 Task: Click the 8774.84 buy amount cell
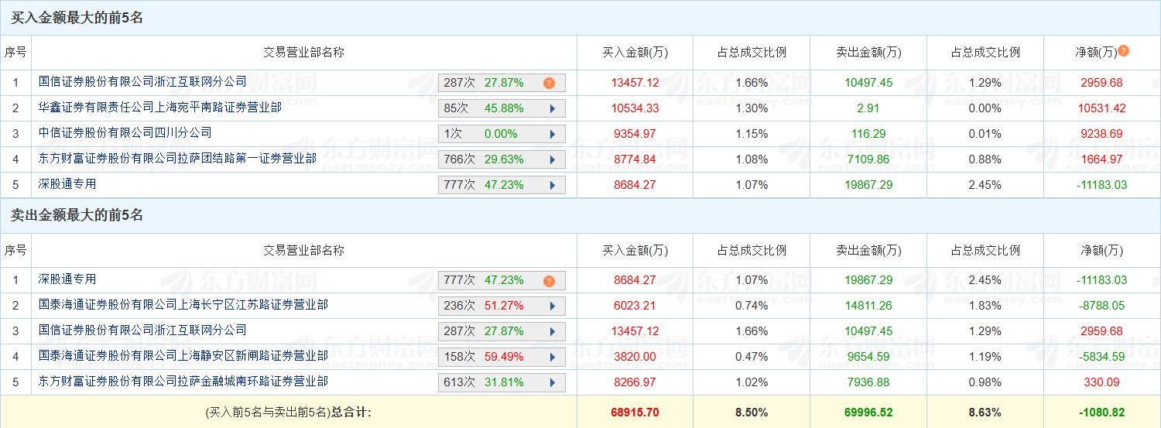click(x=635, y=159)
